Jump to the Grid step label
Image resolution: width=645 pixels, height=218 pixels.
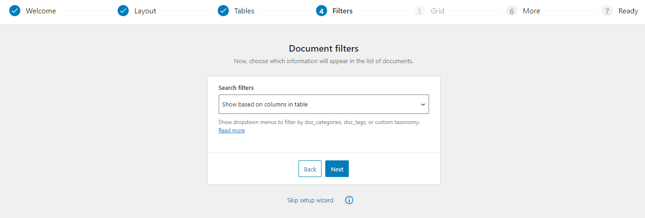[437, 11]
